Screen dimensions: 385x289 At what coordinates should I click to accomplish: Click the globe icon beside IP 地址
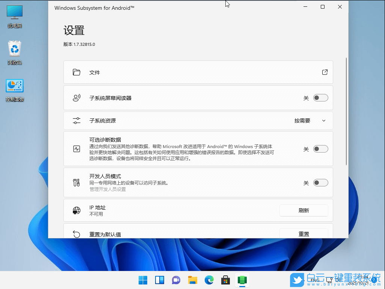click(76, 210)
